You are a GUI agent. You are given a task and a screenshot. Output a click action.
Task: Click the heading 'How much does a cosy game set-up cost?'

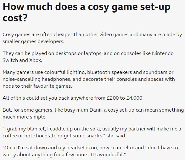[x=87, y=12]
